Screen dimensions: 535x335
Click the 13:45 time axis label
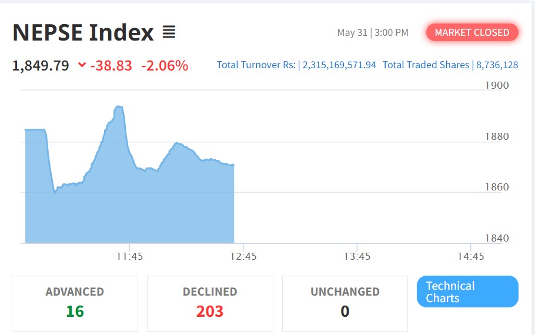click(357, 256)
